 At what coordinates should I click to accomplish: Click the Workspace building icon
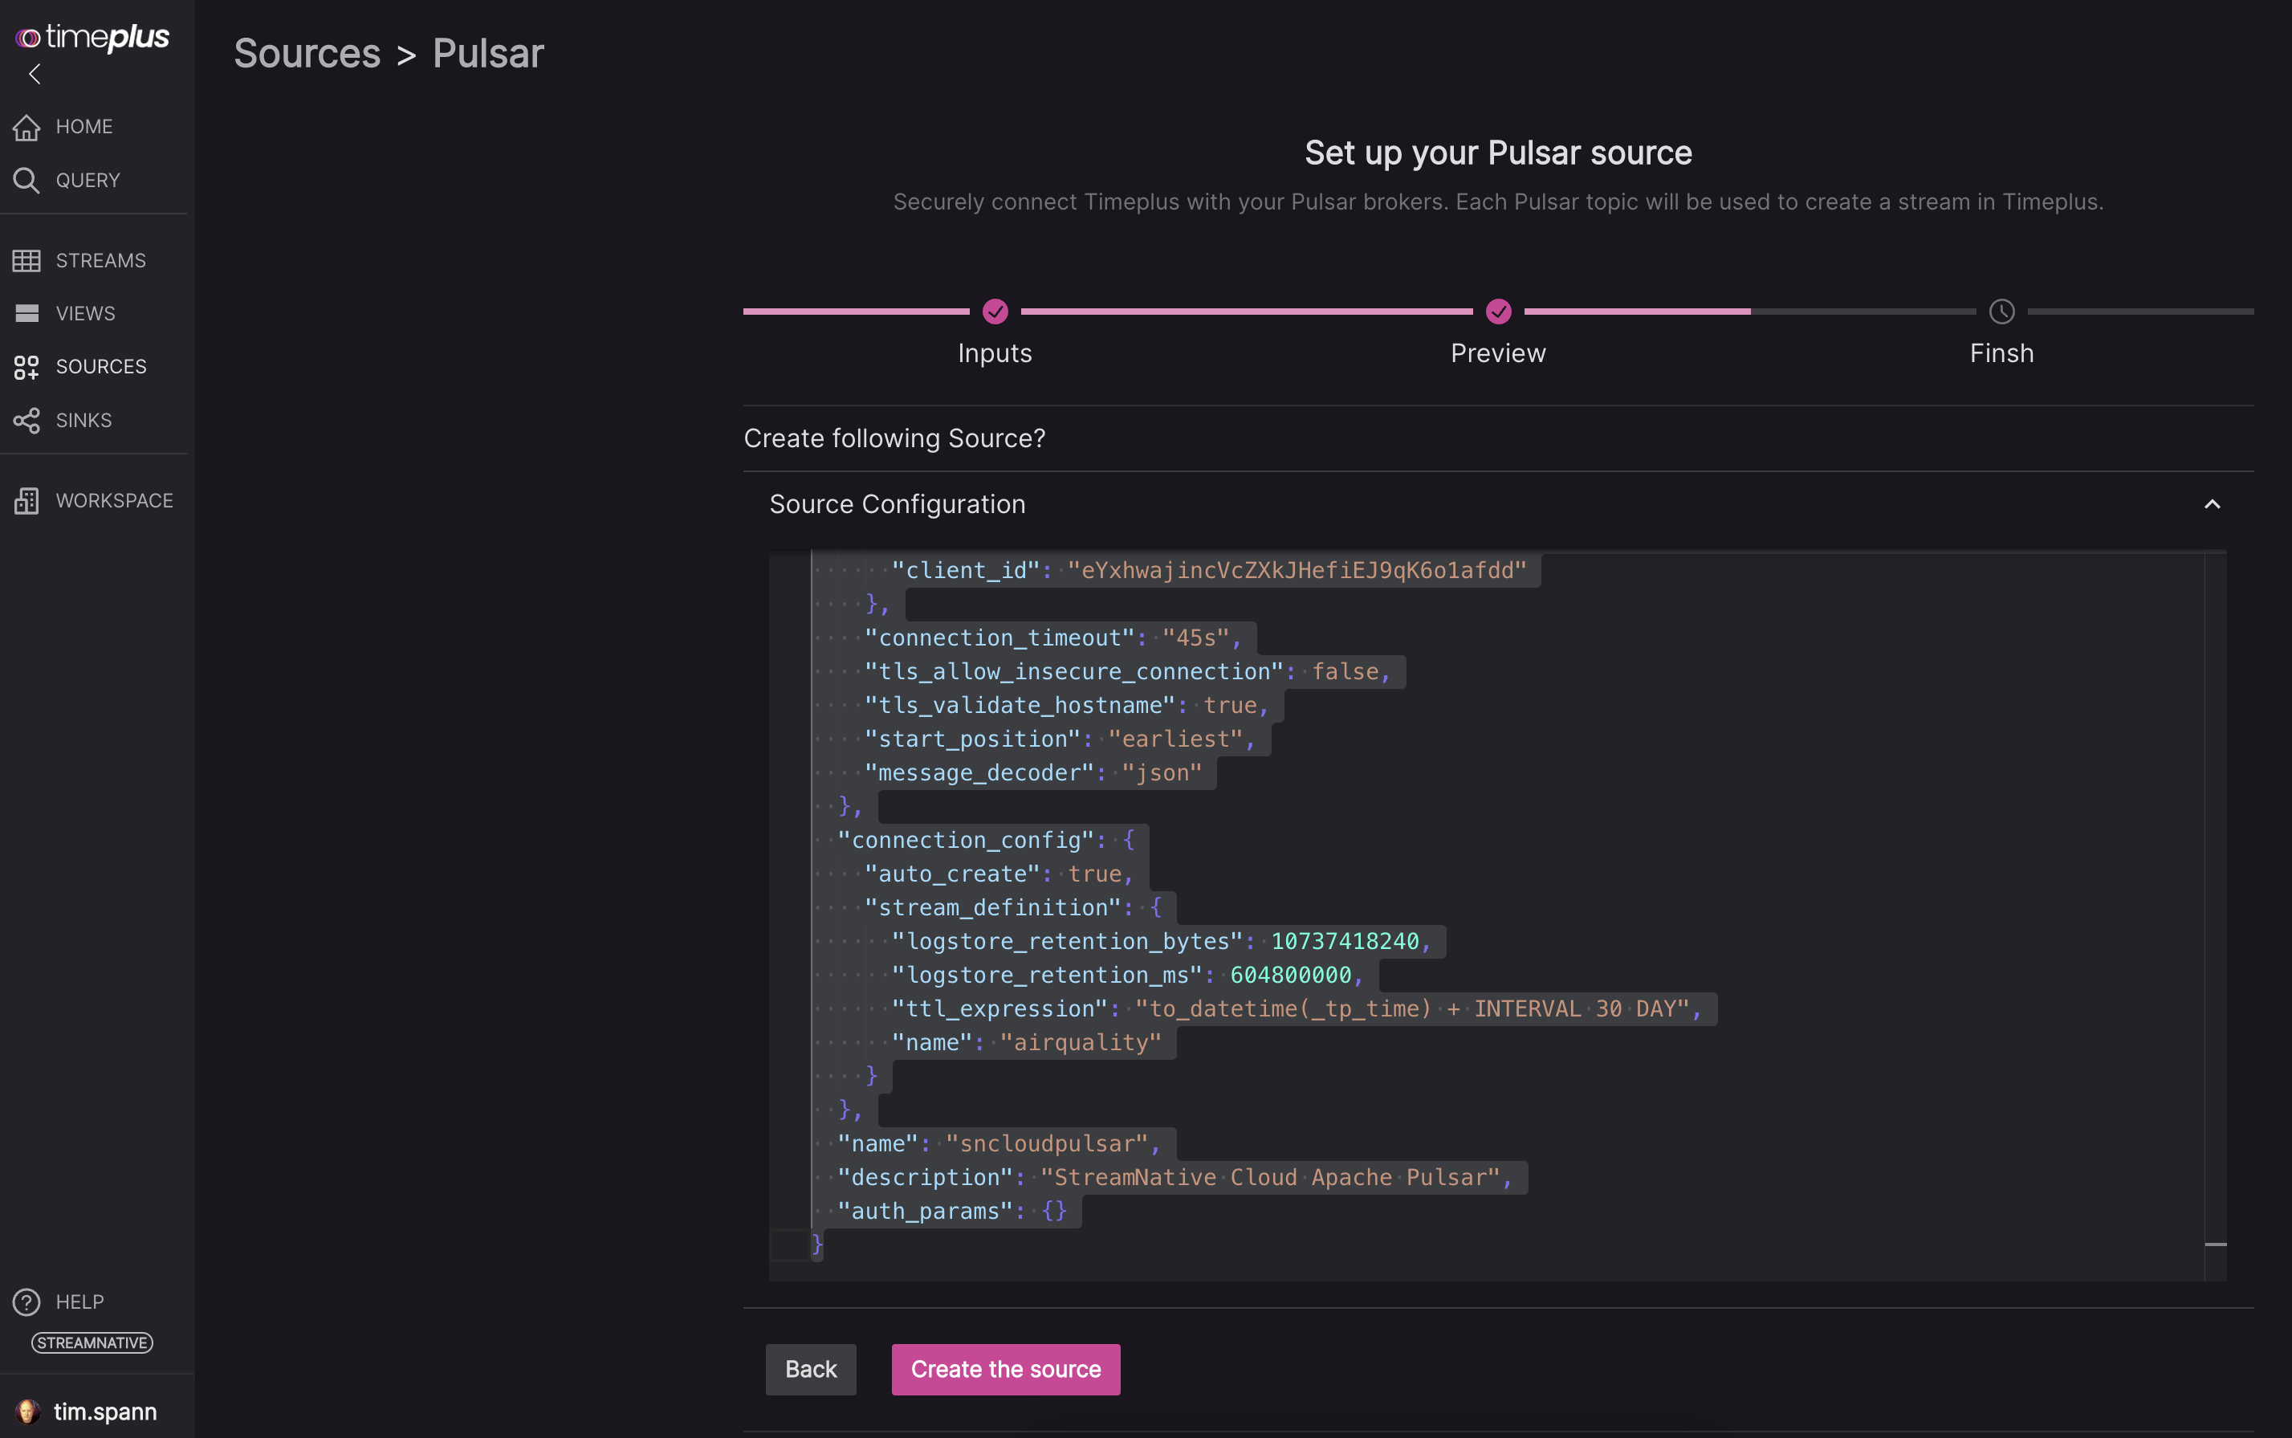tap(26, 501)
